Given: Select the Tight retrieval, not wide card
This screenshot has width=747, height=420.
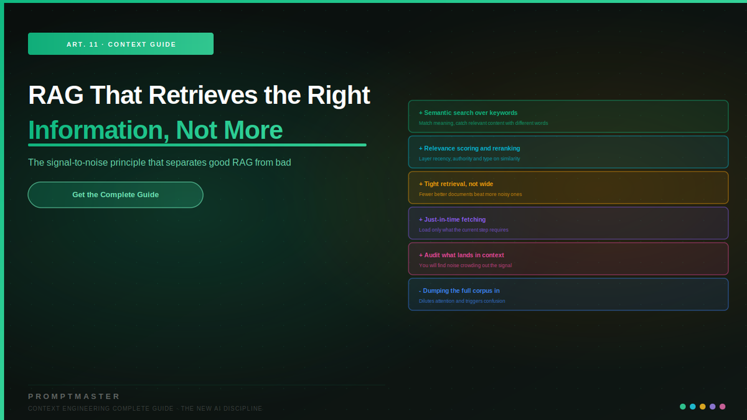Looking at the screenshot, I should point(568,187).
